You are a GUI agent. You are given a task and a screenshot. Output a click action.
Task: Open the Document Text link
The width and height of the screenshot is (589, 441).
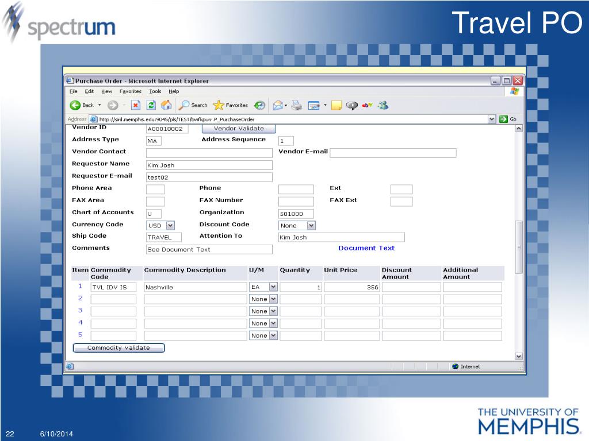[366, 248]
